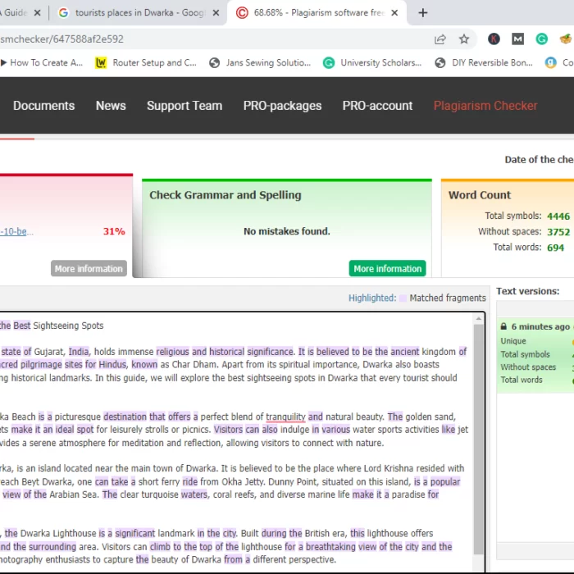574x574 pixels.
Task: Click the scrollbar up arrow in text area
Action: (x=479, y=317)
